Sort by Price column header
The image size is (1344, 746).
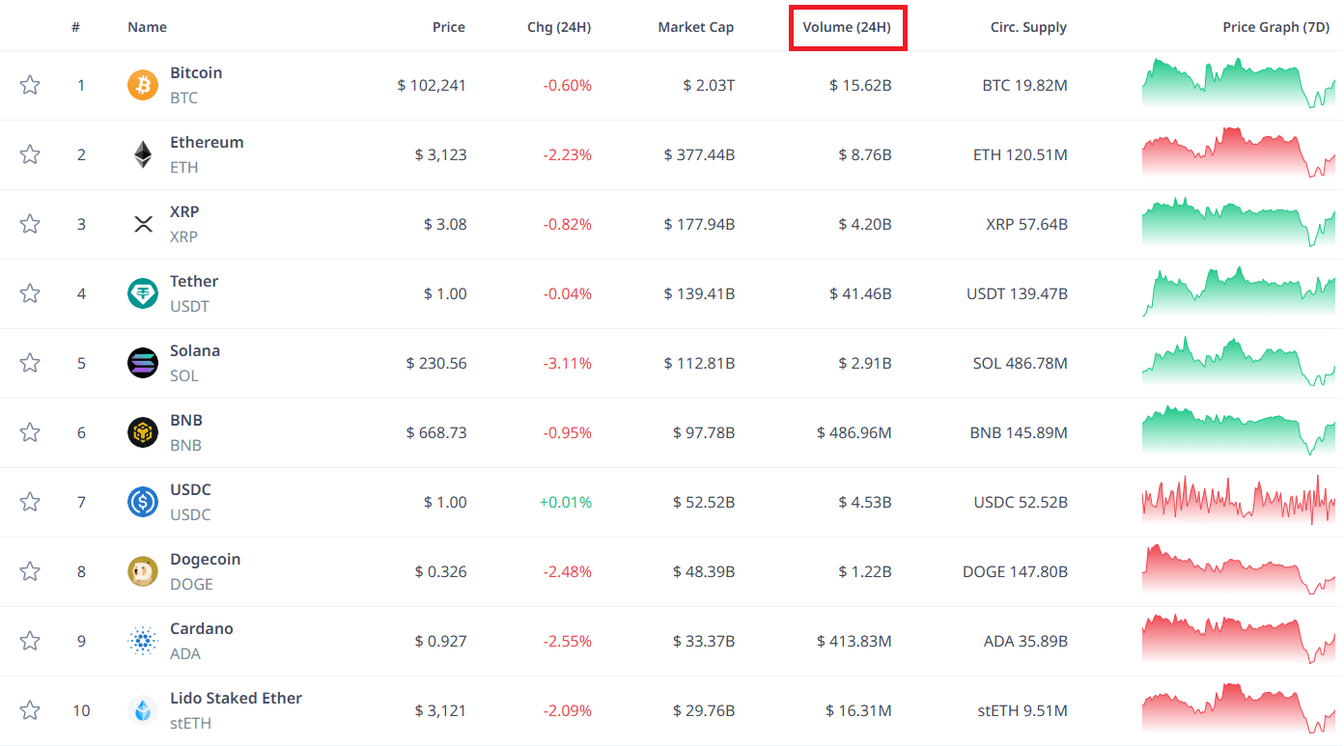coord(449,27)
